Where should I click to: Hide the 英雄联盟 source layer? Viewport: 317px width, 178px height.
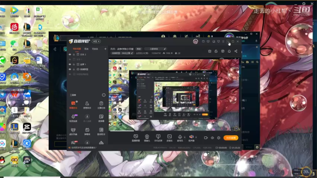(x=70, y=69)
